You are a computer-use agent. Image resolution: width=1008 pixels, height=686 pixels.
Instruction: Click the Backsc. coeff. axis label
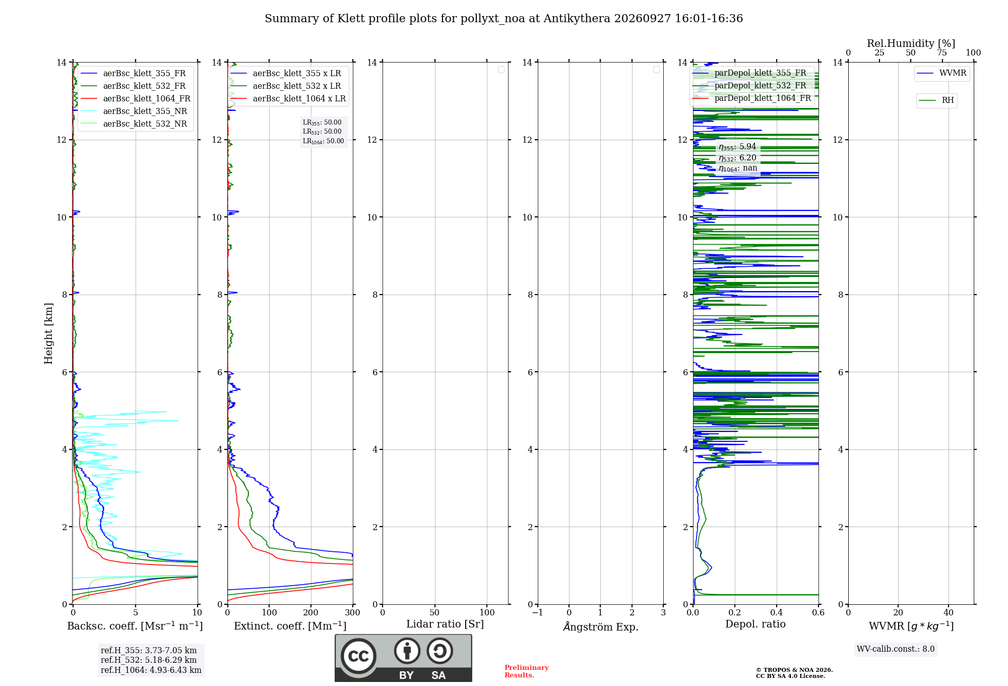click(x=135, y=626)
